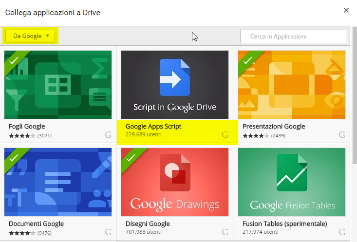Click the G icon beside Fusion Tables
Image resolution: width=357 pixels, height=242 pixels.
pos(342,232)
